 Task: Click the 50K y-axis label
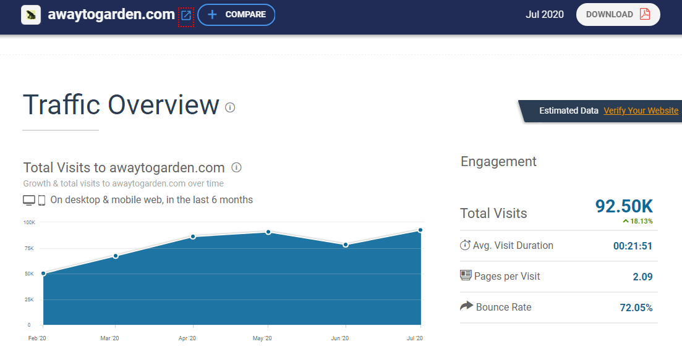click(29, 274)
